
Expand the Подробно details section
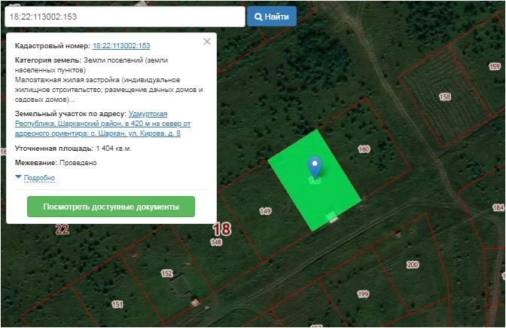pos(39,178)
